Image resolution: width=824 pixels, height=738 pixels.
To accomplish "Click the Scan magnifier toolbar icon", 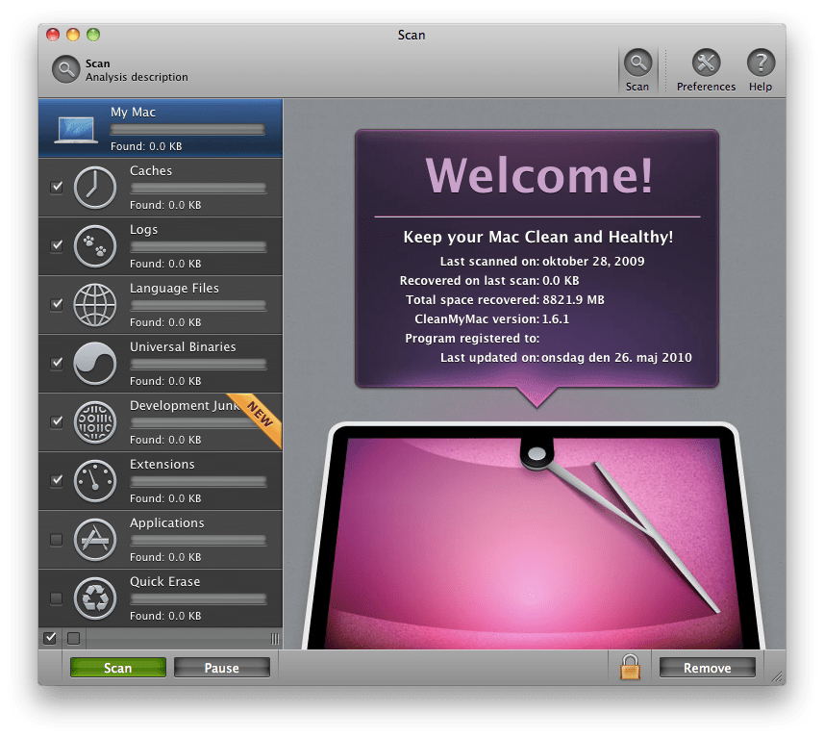I will tap(637, 64).
